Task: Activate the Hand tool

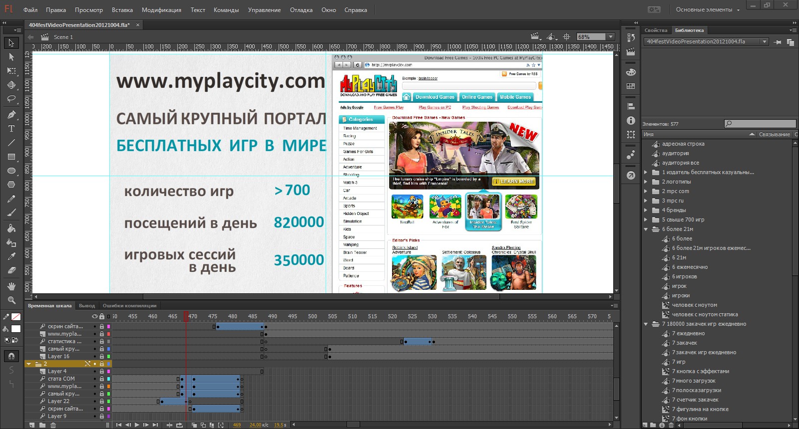Action: (x=11, y=286)
